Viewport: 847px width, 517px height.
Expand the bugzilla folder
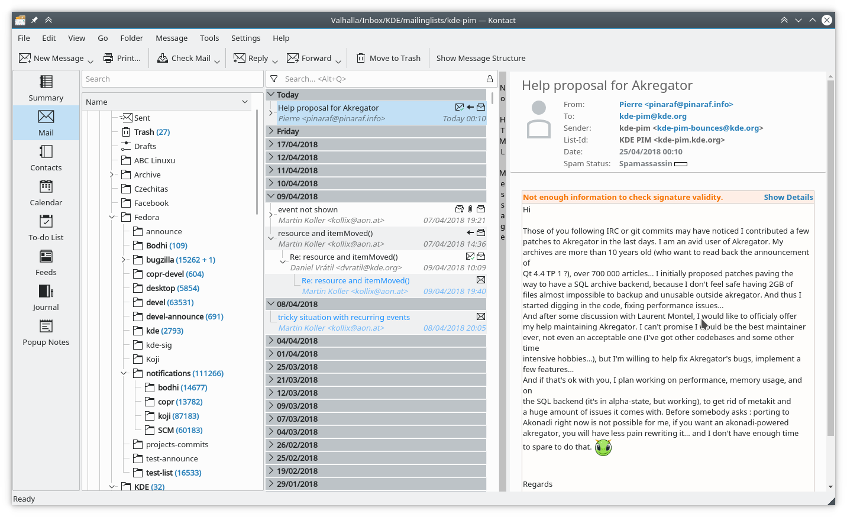tap(124, 260)
